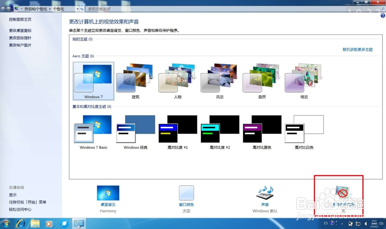Show hidden tray icons arrow
The height and width of the screenshot is (229, 386).
(x=342, y=224)
